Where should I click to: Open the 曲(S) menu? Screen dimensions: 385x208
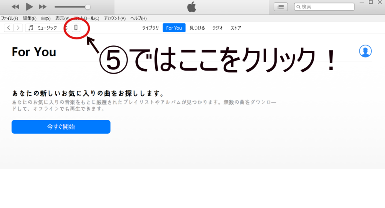pyautogui.click(x=45, y=18)
